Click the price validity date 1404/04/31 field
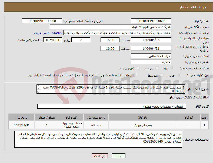 (x=151, y=48)
